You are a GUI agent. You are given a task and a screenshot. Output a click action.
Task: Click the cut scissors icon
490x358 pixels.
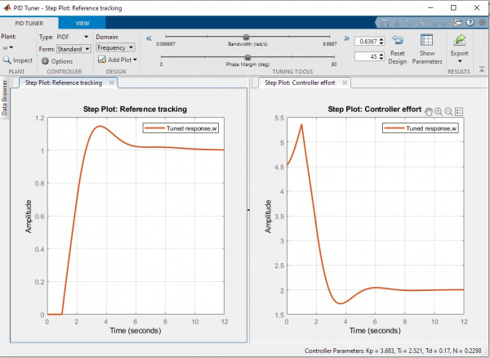(x=397, y=23)
